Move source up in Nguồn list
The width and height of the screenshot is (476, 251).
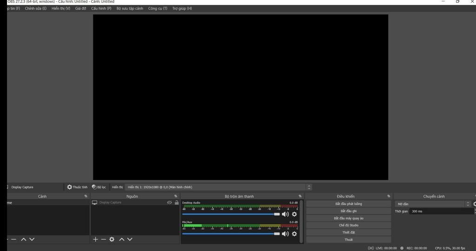(x=122, y=239)
